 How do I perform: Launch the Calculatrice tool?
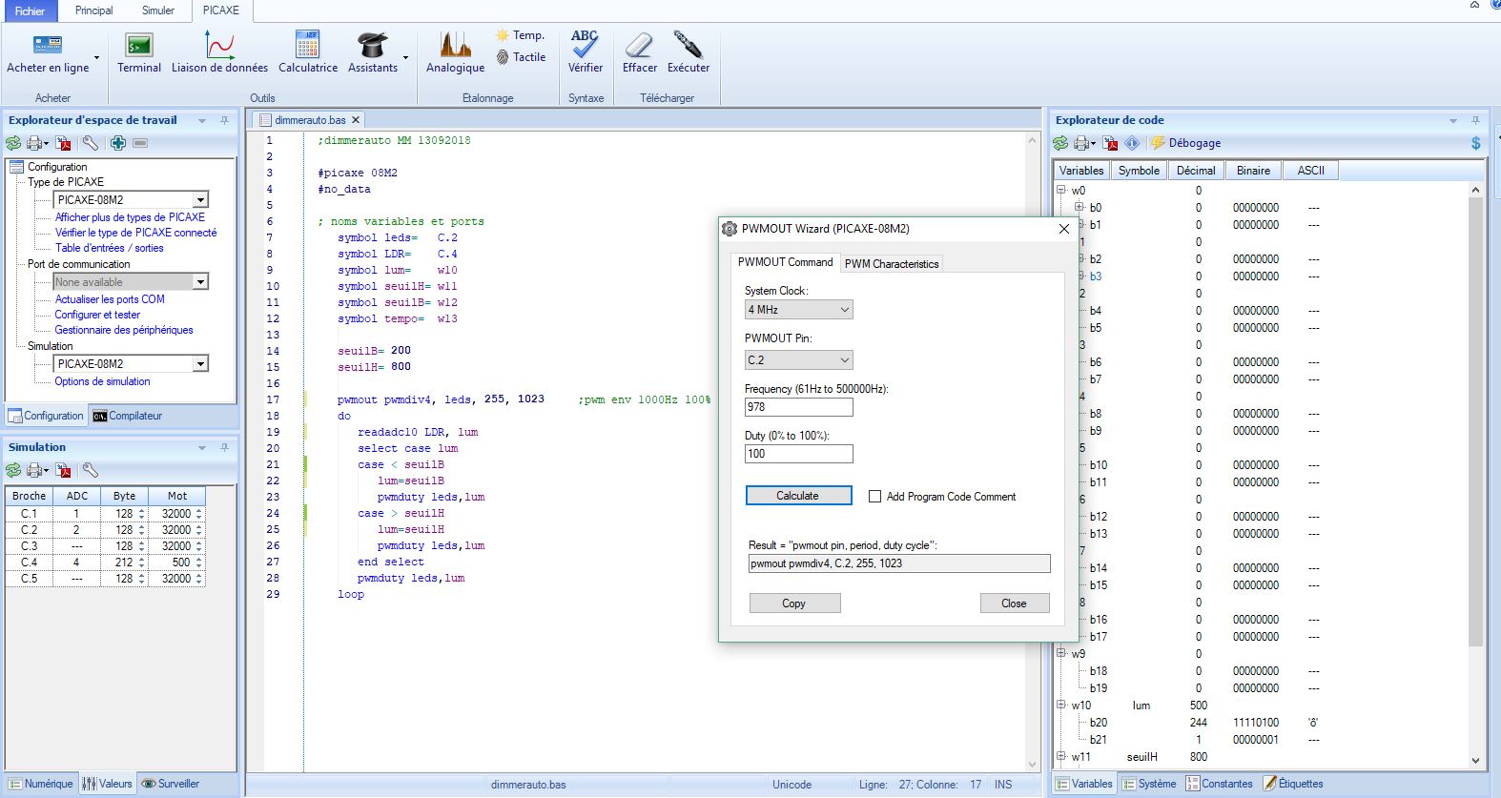point(307,52)
